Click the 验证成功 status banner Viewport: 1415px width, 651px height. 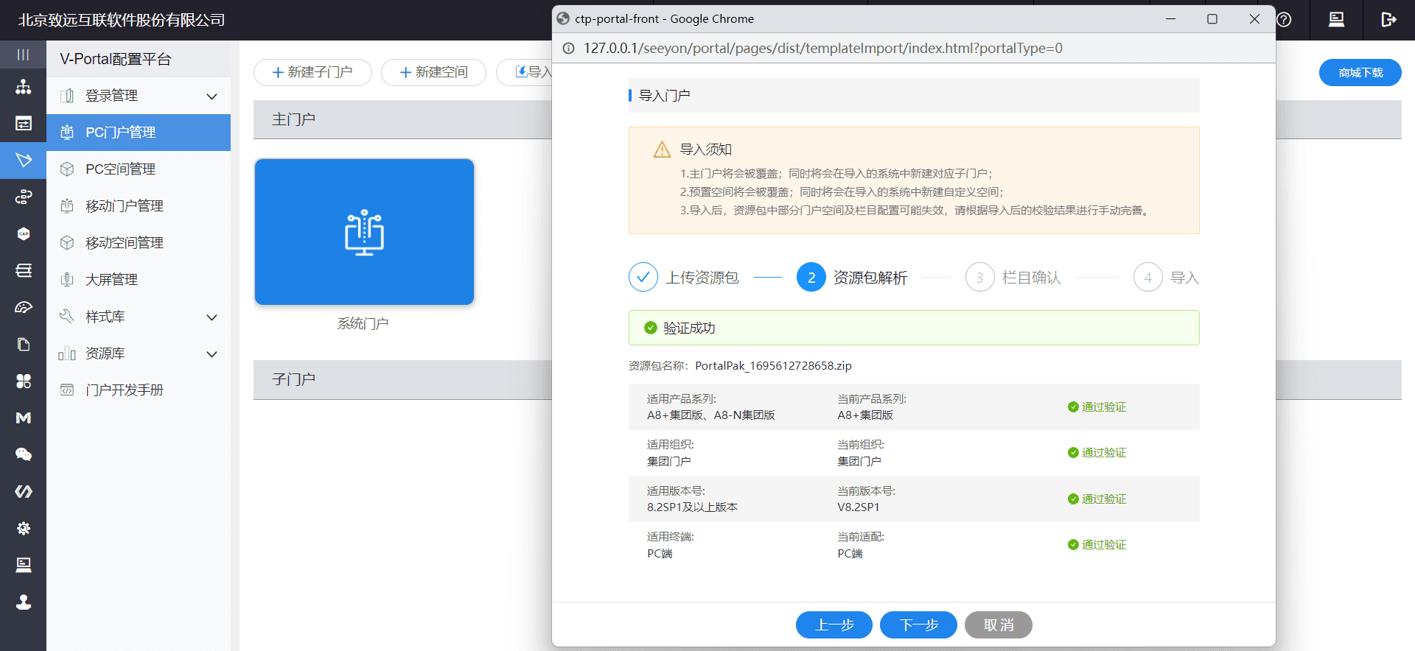click(914, 328)
